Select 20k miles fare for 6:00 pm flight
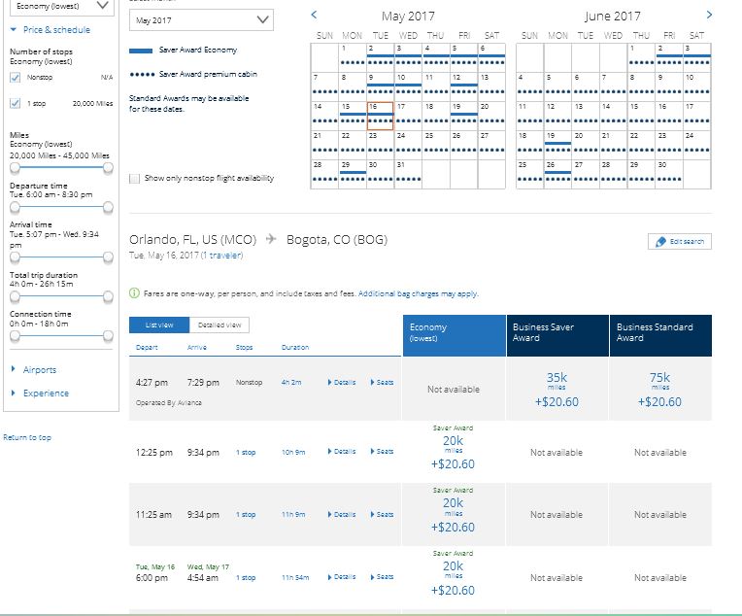The image size is (742, 616). click(x=453, y=578)
